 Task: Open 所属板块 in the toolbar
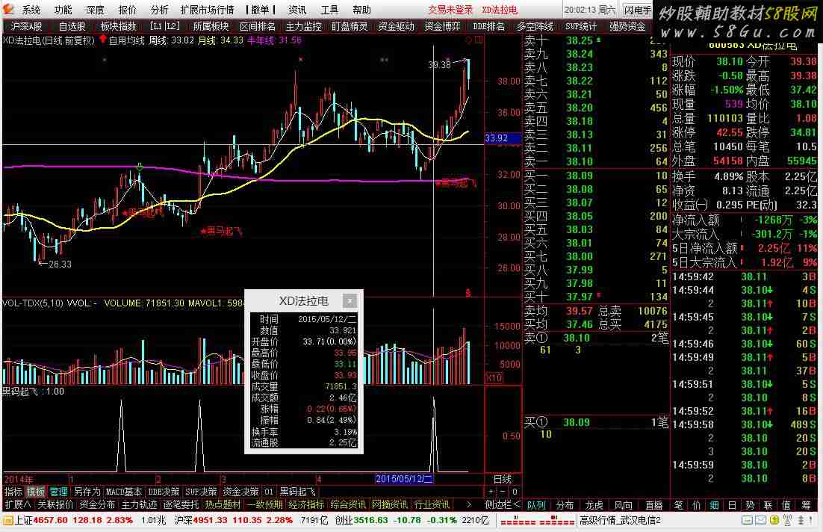click(211, 25)
